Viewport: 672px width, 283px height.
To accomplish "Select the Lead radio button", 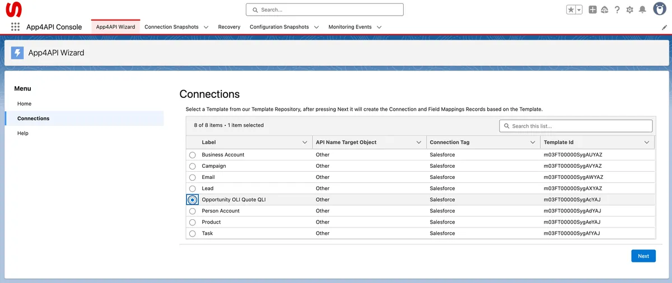I will coord(193,188).
